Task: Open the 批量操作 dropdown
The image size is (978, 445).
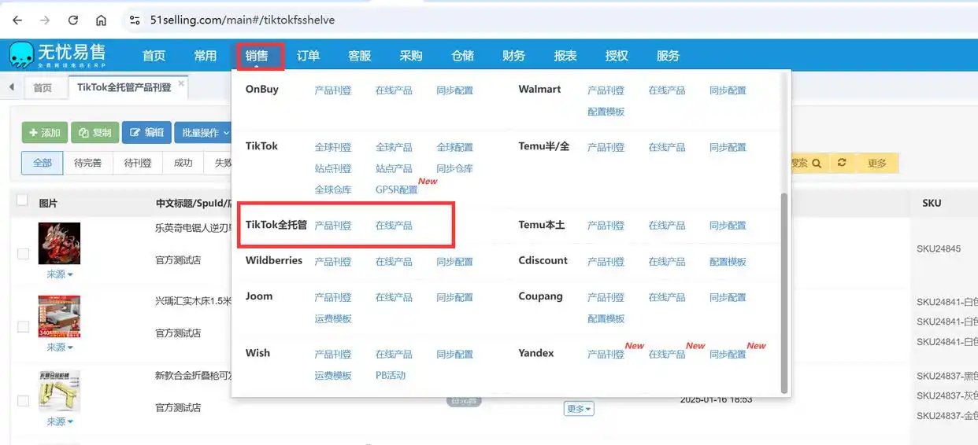Action: click(x=203, y=133)
